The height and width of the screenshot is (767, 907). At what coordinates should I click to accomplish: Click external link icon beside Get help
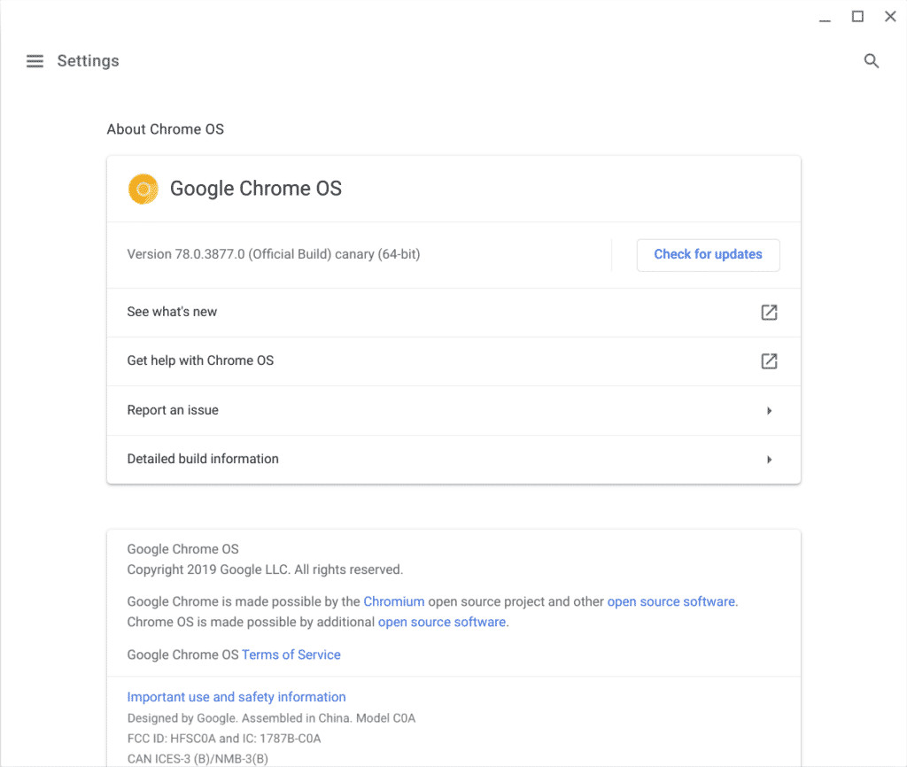click(769, 360)
